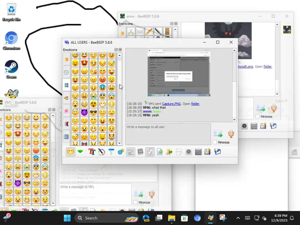
Task: Switch to clock recent emoticons tab in ALL USERS
Action: click(67, 72)
